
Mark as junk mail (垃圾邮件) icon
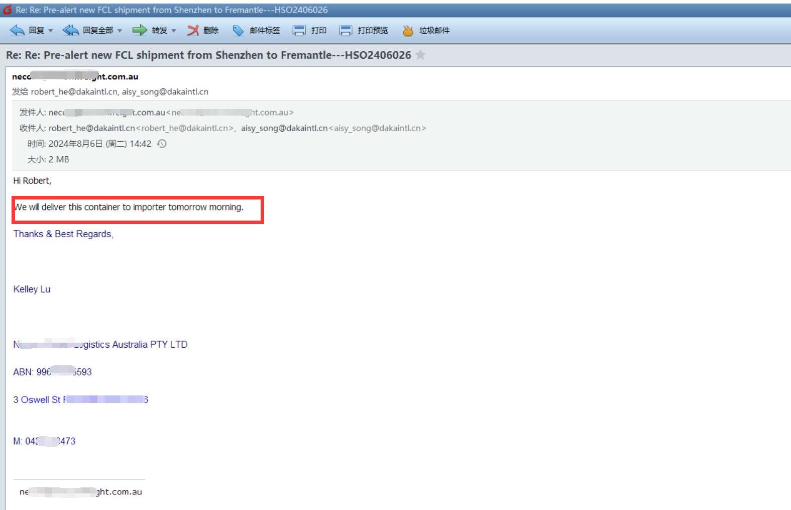click(x=408, y=31)
